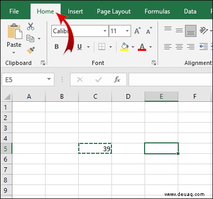The image size is (213, 199).
Task: Select column E header
Action: click(161, 97)
